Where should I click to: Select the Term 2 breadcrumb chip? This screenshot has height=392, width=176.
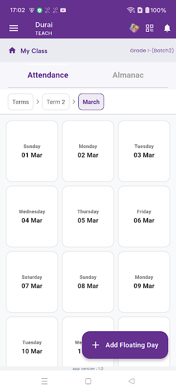coord(56,102)
